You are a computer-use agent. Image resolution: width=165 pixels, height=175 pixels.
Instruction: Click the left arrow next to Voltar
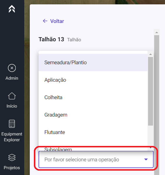coord(45,21)
